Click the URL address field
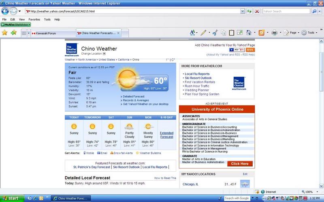Viewport: 324px width, 202px height. [133, 11]
